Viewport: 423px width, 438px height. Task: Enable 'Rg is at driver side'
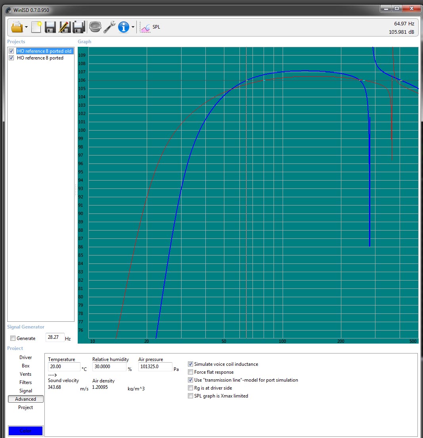coord(190,388)
